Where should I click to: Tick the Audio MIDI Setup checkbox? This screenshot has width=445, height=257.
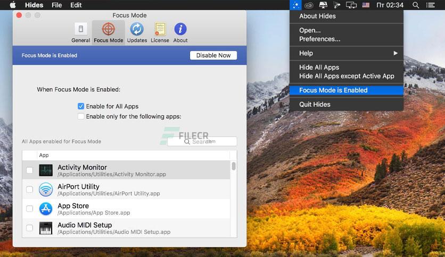point(29,228)
